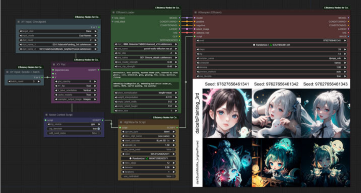Screen dimensions: 361x193
Task: Collapse the XY Plot node header icon
Action: pyautogui.click(x=54, y=64)
